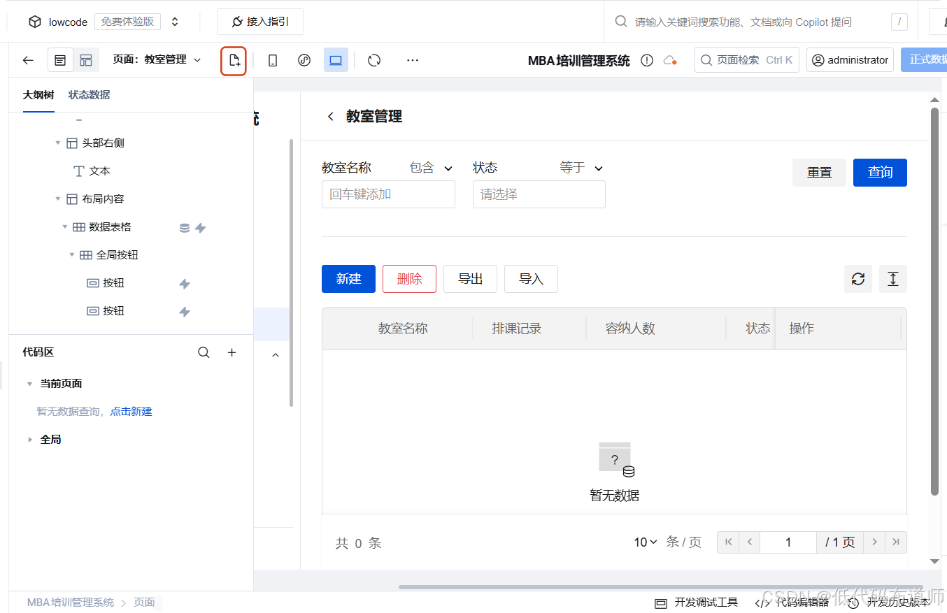Click the refresh preview icon
This screenshot has height=613, width=947.
374,60
